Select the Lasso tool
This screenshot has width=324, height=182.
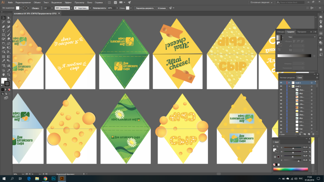[9, 22]
